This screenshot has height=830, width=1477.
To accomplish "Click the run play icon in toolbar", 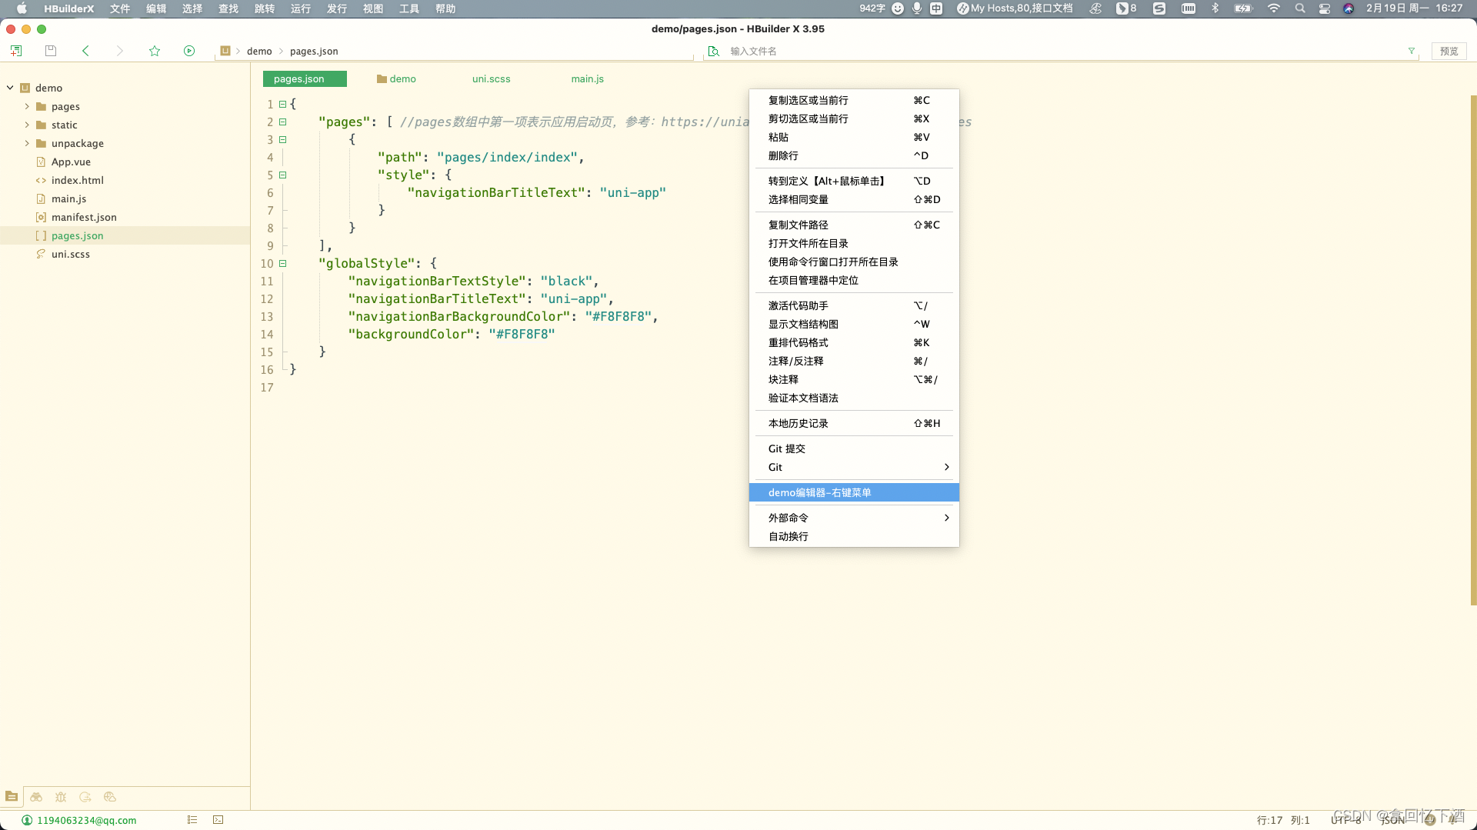I will coord(189,51).
